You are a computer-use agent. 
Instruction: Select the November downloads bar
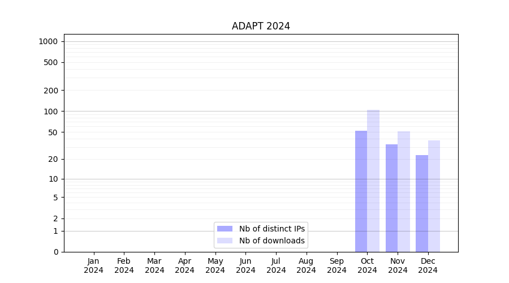[x=404, y=191]
